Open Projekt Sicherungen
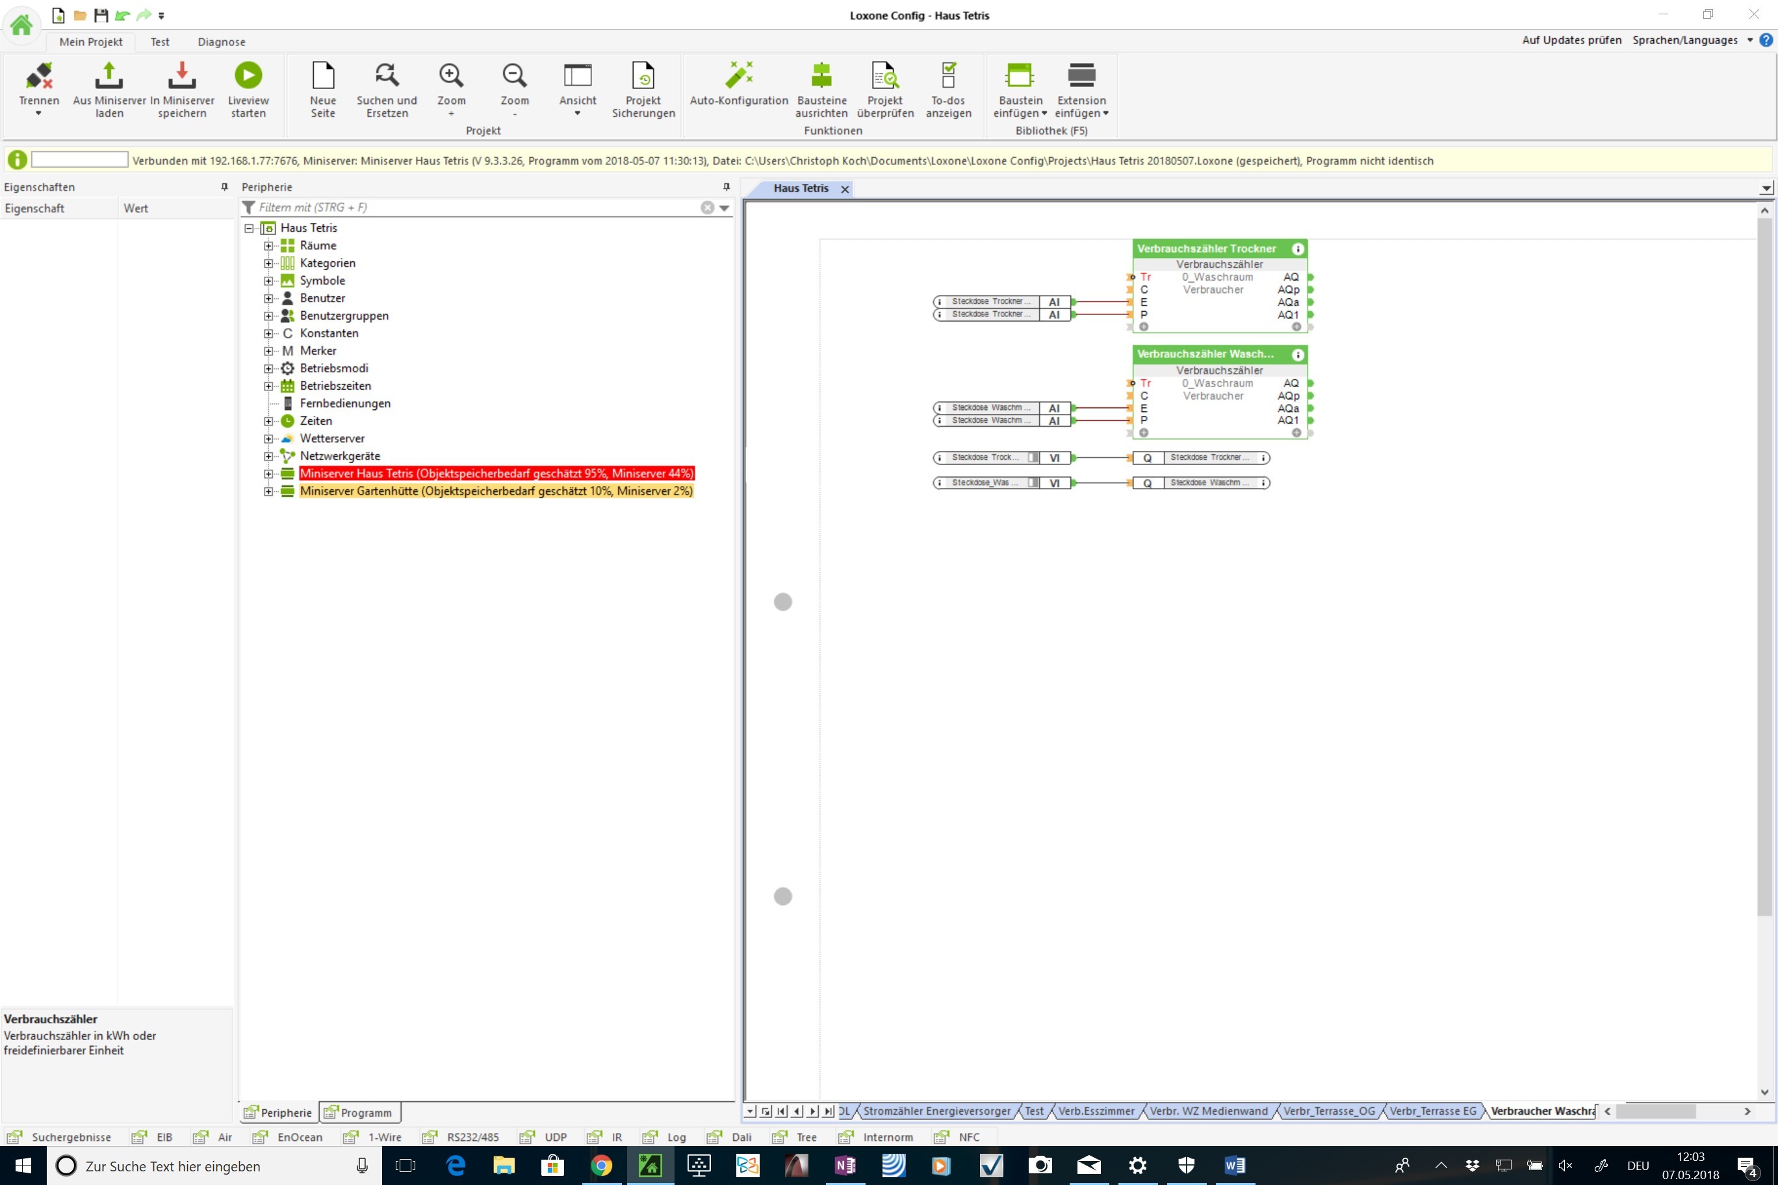Viewport: 1778px width, 1185px height. [x=643, y=75]
